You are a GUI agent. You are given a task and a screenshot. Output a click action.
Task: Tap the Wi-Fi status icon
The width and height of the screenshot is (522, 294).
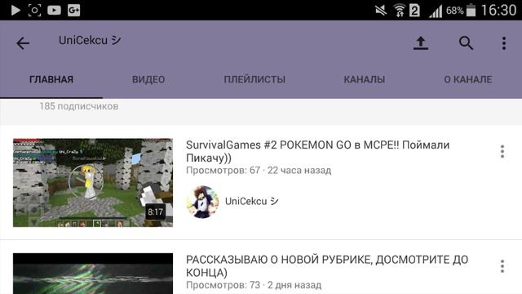click(399, 11)
